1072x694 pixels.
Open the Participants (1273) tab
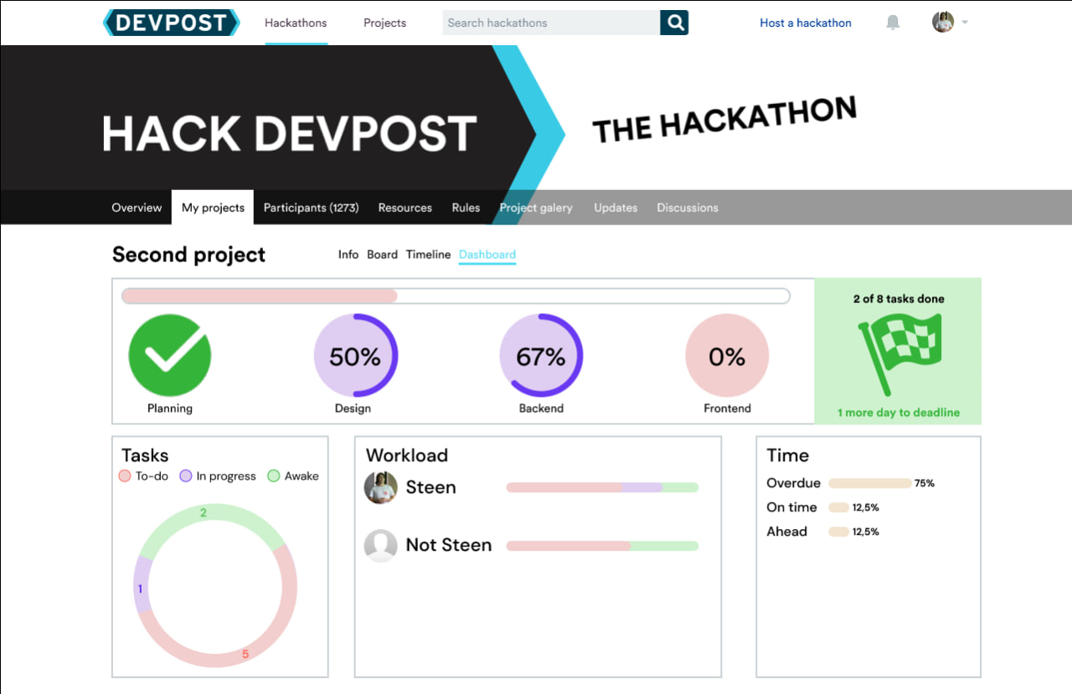tap(311, 208)
